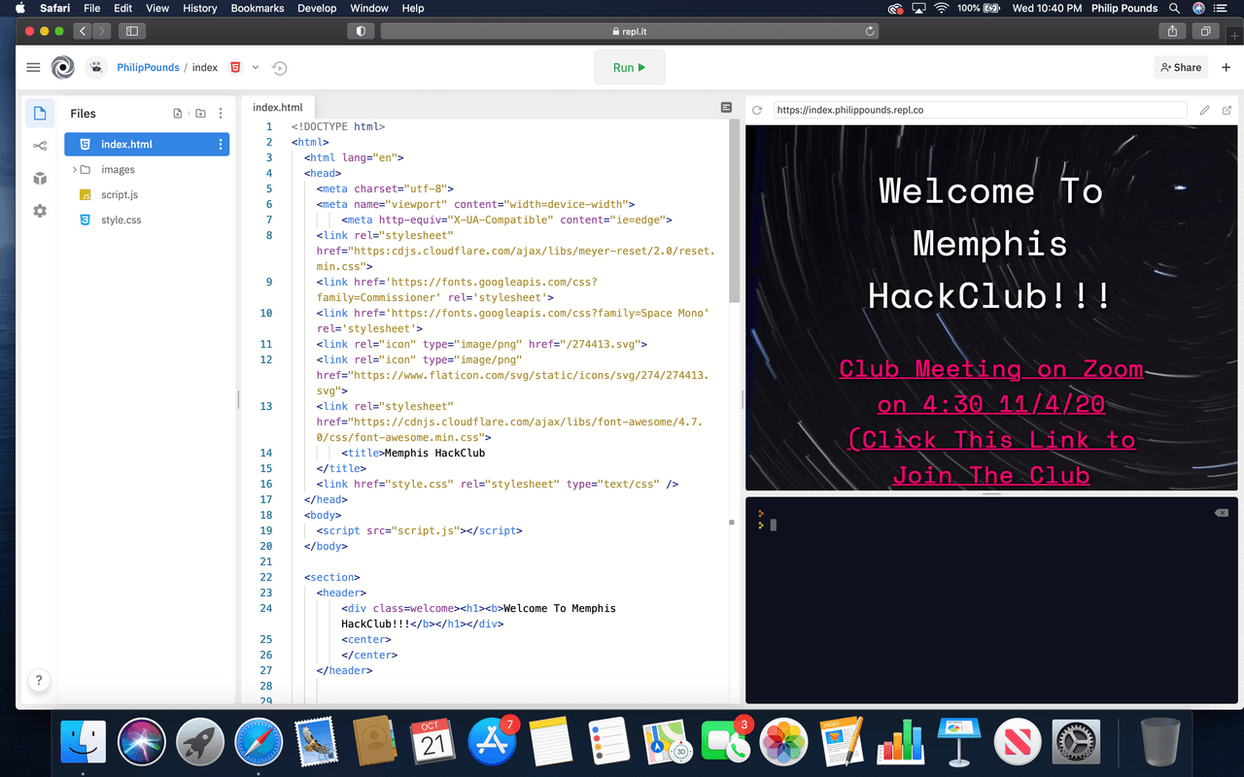
Task: Click the Add folder icon
Action: point(200,114)
